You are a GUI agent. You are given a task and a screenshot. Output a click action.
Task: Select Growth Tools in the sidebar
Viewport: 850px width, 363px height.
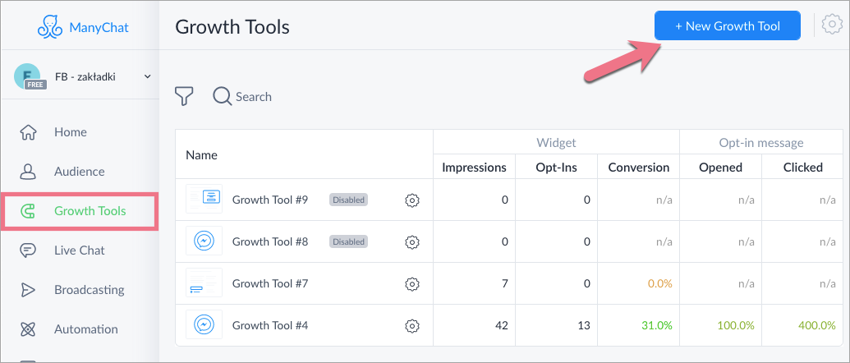point(90,211)
